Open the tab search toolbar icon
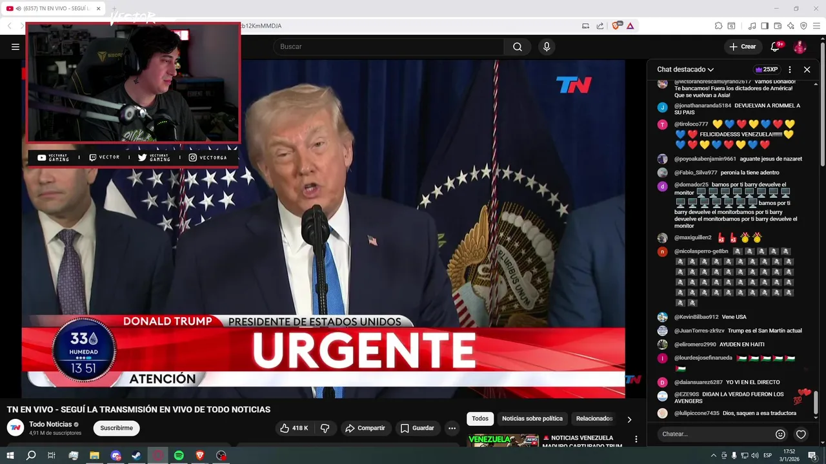 pos(731,26)
